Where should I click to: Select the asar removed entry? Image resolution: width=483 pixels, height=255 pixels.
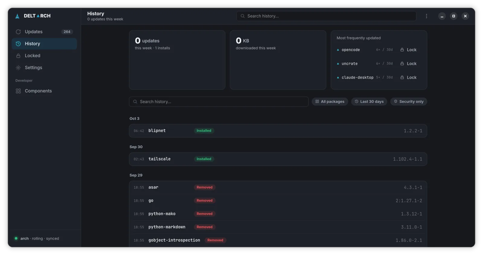pos(278,187)
